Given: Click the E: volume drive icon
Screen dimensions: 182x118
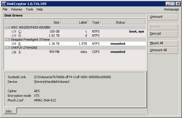Looking at the screenshot, I should (x=14, y=44).
